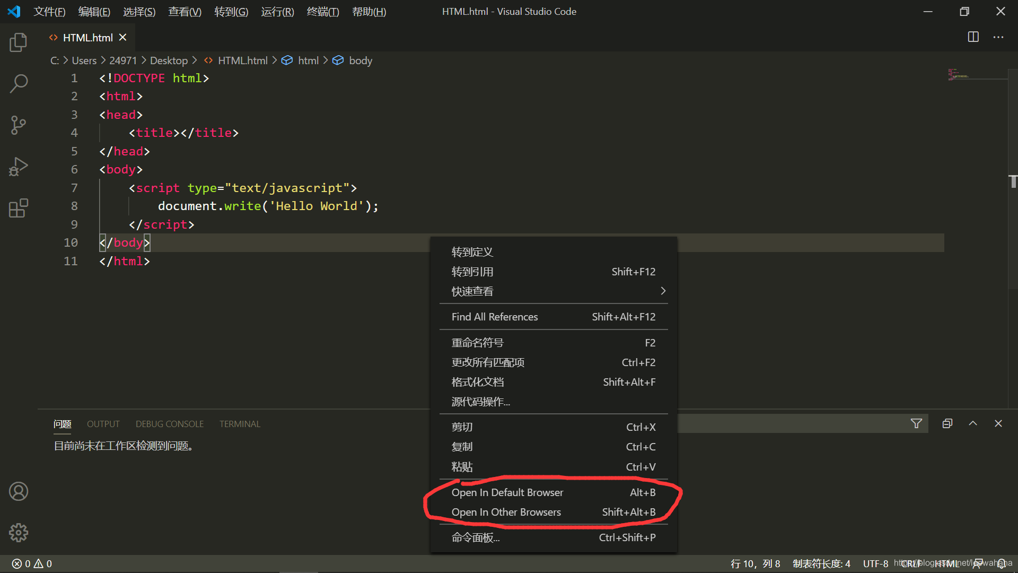Switch to the DEBUG CONSOLE tab

pyautogui.click(x=169, y=424)
